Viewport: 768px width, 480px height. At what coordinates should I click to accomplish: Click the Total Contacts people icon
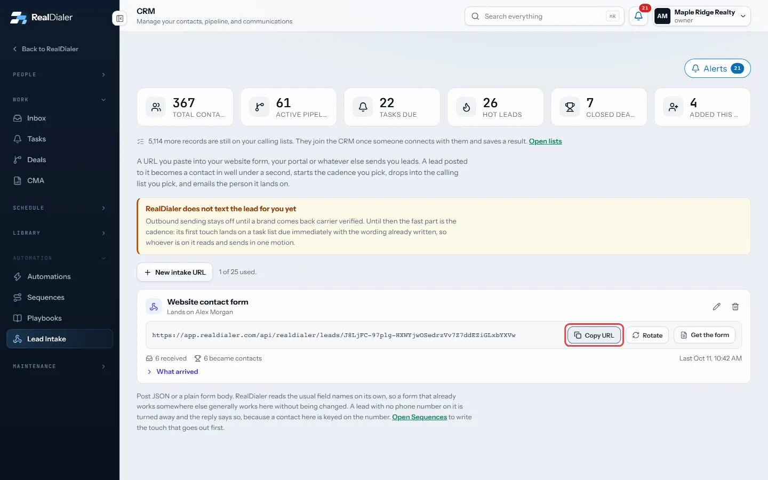[156, 107]
